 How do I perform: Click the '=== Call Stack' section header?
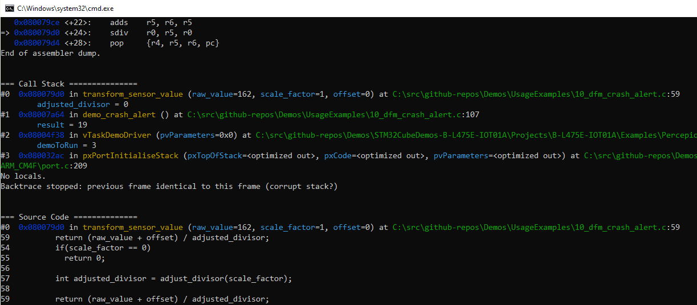[x=68, y=84]
